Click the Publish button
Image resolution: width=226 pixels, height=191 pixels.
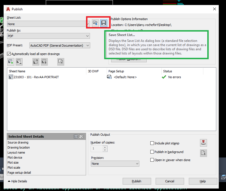pos(137,181)
